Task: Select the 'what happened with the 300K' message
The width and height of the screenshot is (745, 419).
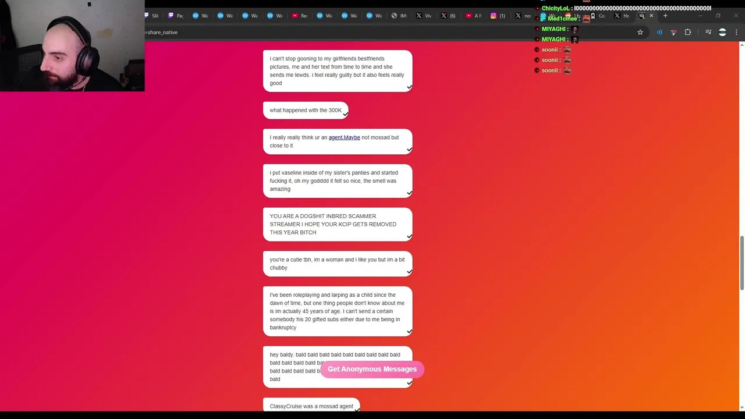Action: click(x=306, y=110)
